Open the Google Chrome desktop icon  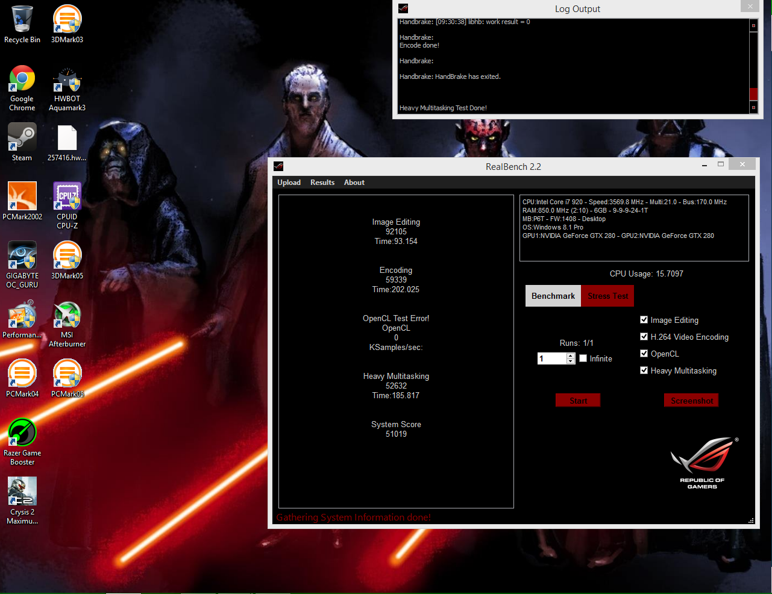(x=22, y=88)
